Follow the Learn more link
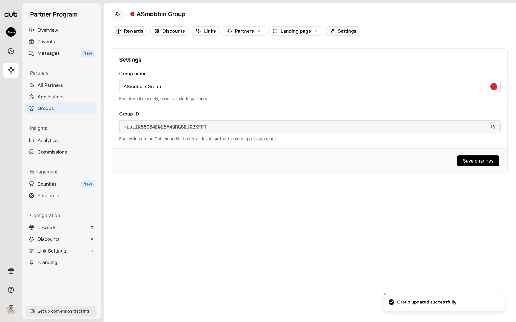This screenshot has height=322, width=516. (x=265, y=139)
